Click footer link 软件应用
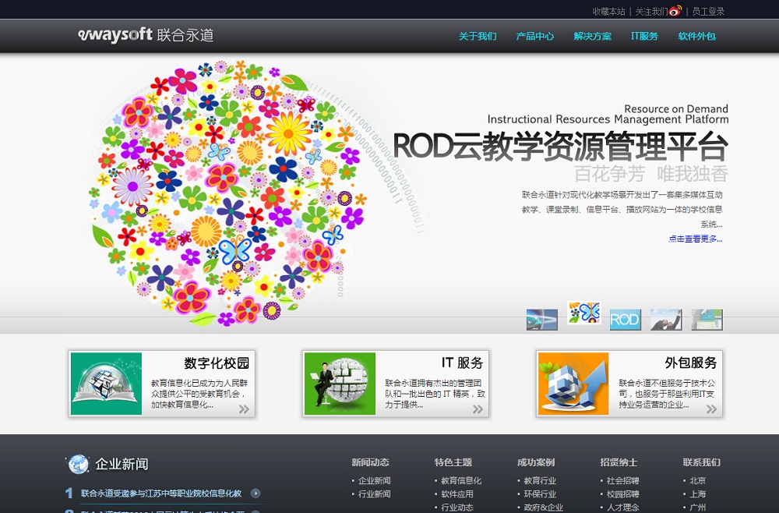 click(457, 494)
